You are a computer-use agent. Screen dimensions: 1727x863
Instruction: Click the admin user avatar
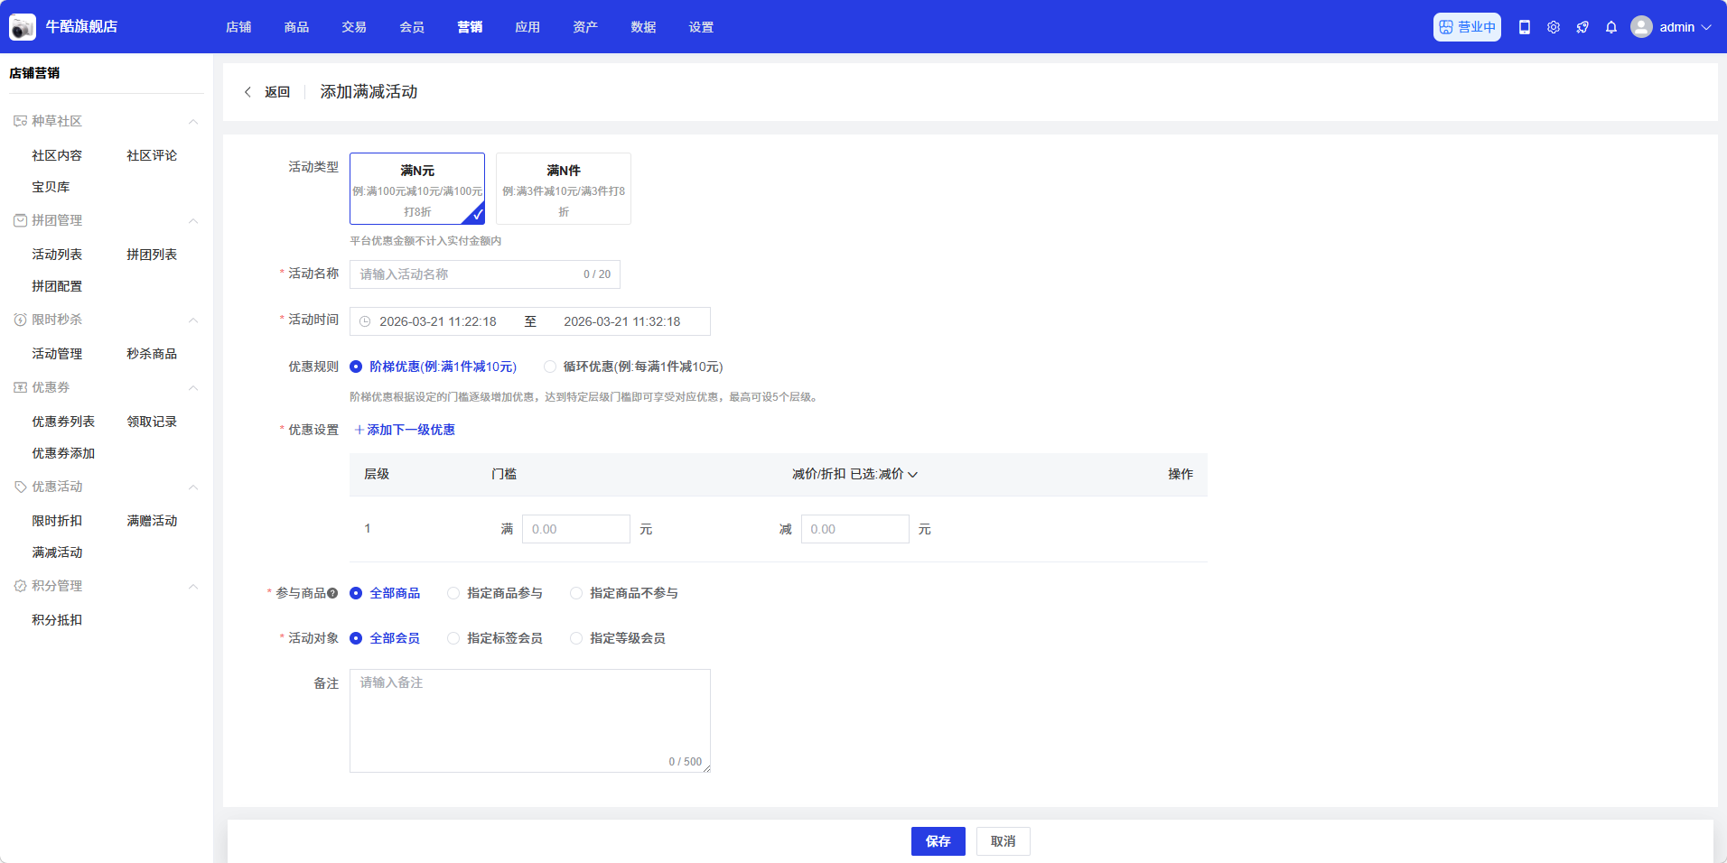point(1641,27)
